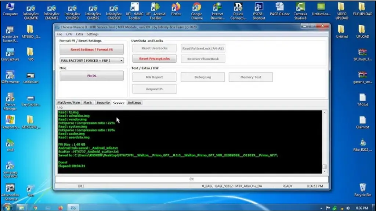Image resolution: width=376 pixels, height=211 pixels.
Task: Open MT6580 folder on desktop
Action: [31, 32]
